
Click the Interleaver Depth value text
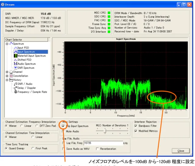click(156, 17)
